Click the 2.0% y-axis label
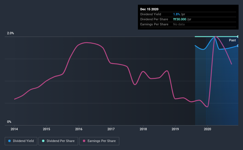 click(10, 33)
